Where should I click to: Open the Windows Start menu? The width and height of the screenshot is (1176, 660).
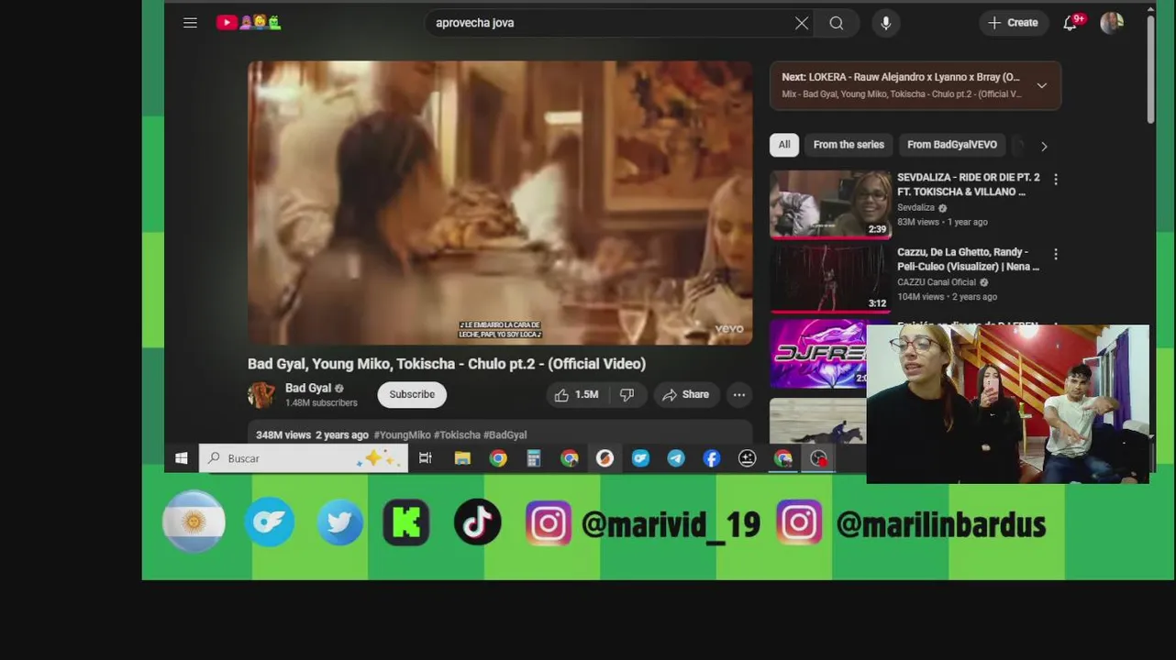(182, 458)
